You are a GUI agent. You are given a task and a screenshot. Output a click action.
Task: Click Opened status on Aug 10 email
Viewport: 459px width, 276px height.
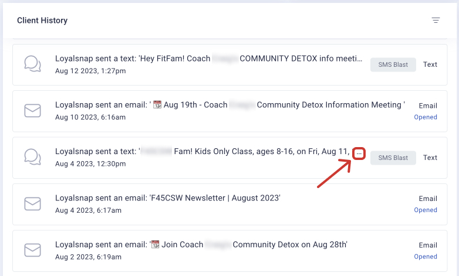pyautogui.click(x=426, y=117)
